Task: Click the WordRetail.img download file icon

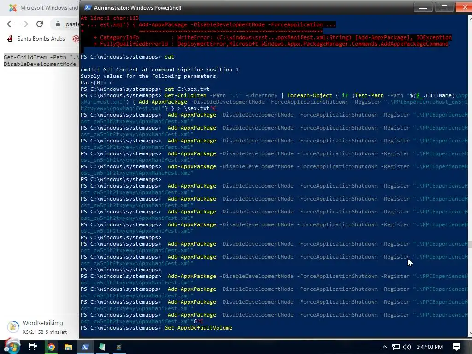Action: pyautogui.click(x=13, y=327)
